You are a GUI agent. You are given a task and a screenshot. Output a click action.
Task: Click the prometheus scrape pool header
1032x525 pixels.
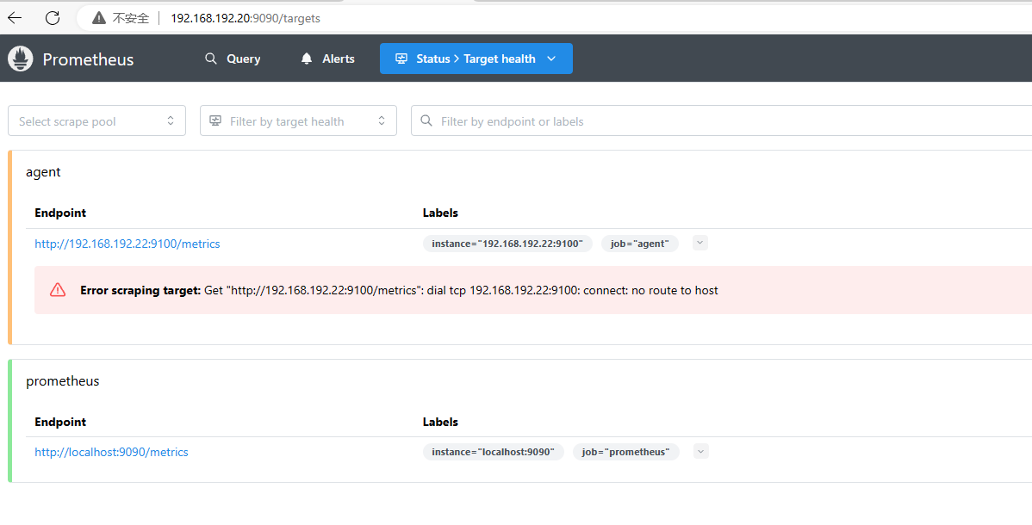[x=63, y=381]
